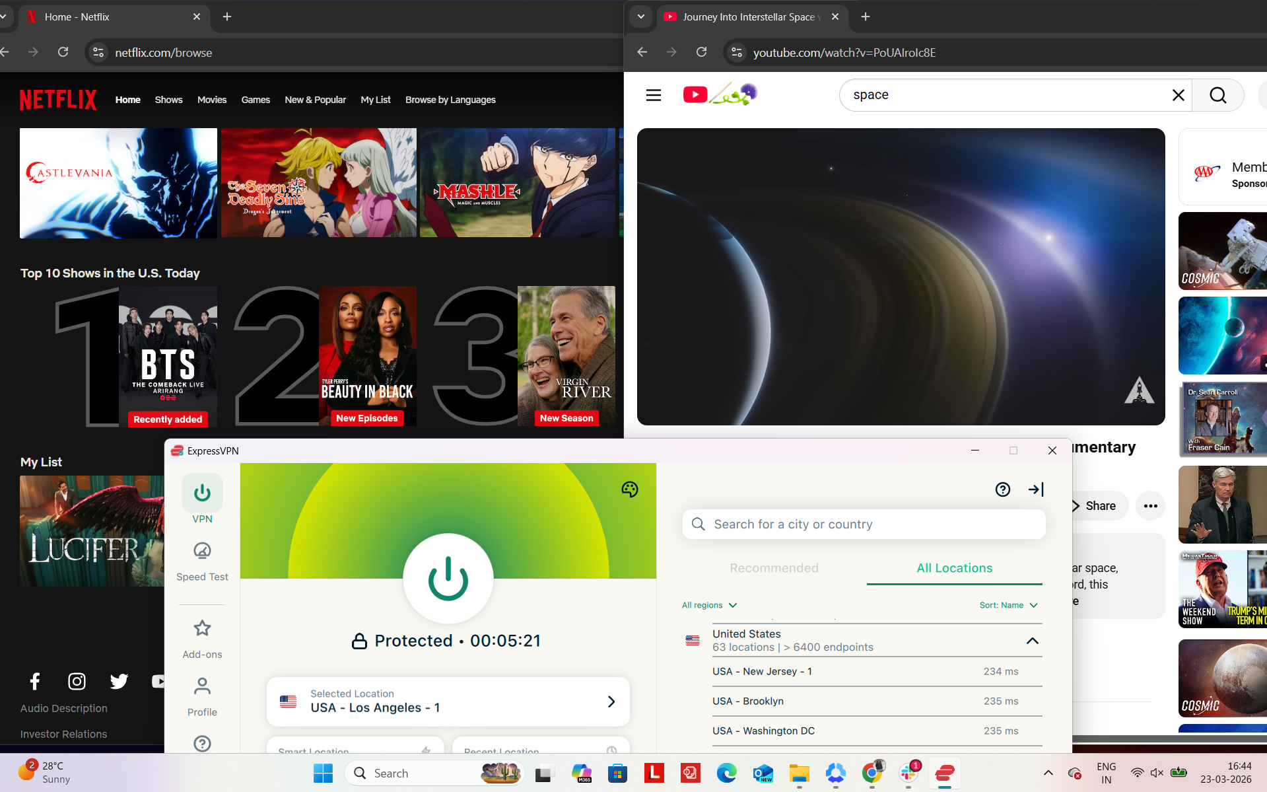This screenshot has width=1267, height=792.
Task: Open Netflix Games menu item
Action: coord(256,100)
